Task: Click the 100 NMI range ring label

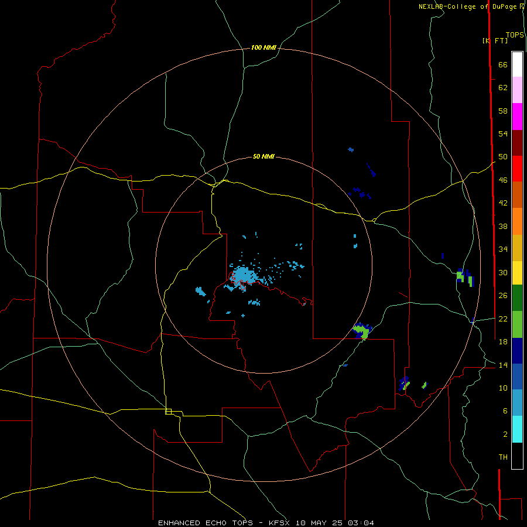Action: coord(263,47)
